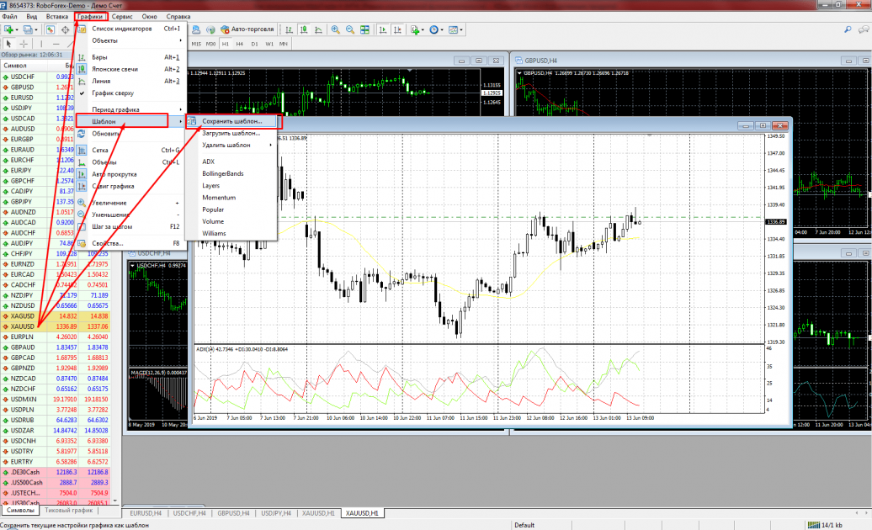
Task: Select the H4 timeframe button
Action: (239, 43)
